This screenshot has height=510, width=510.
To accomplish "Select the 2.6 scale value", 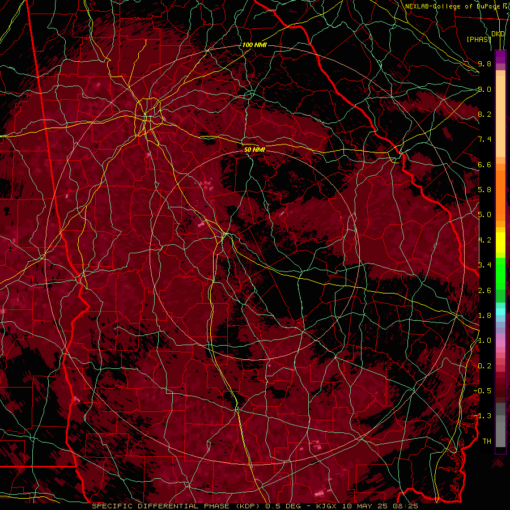I will point(484,291).
